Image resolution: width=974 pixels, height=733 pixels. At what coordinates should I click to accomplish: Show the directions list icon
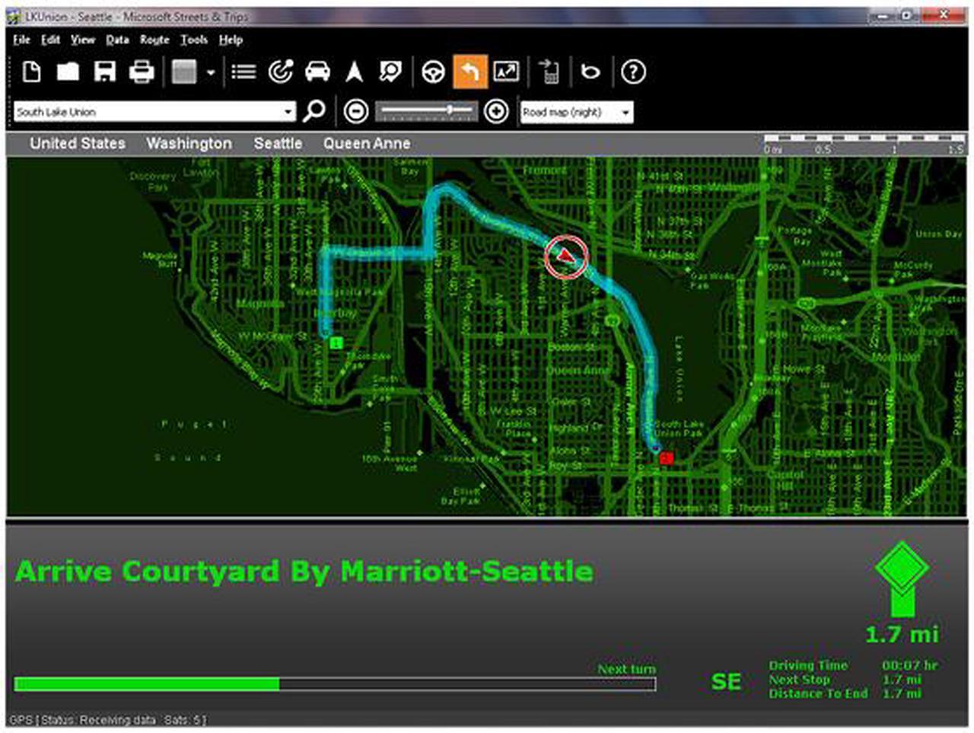tap(243, 72)
